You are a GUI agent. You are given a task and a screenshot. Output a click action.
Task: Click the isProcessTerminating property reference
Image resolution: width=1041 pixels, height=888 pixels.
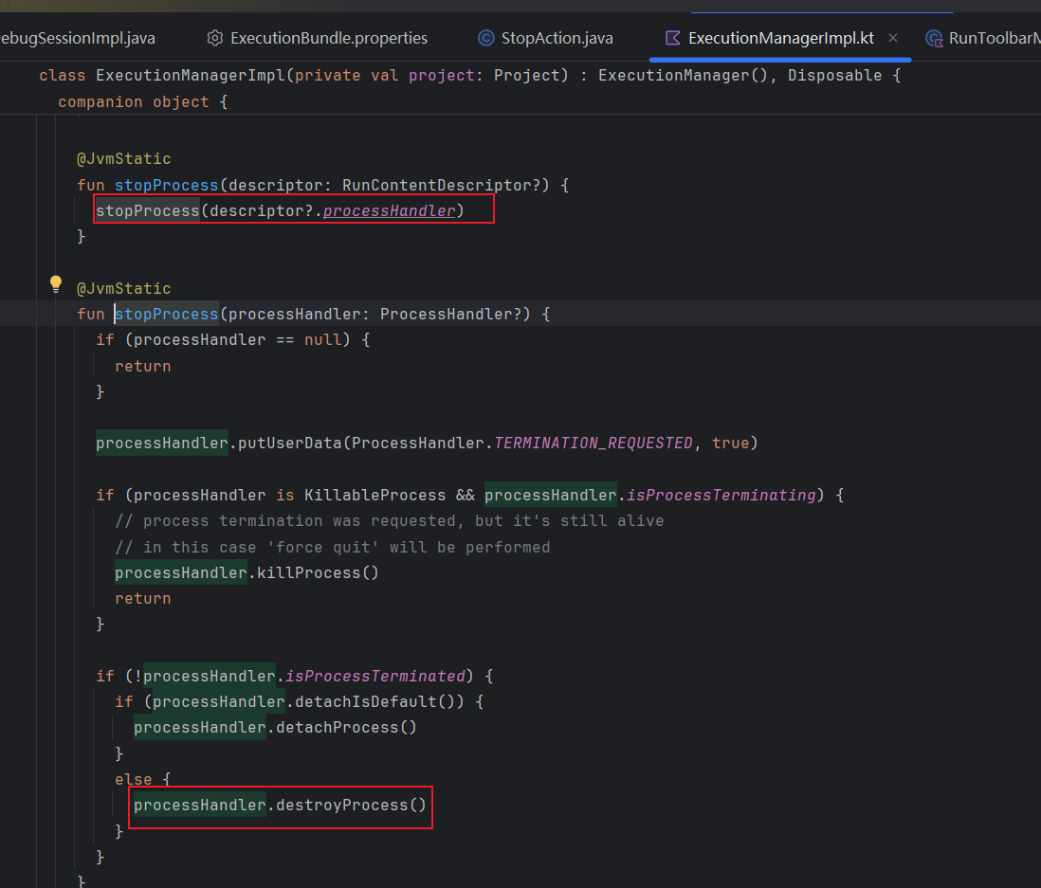tap(721, 495)
